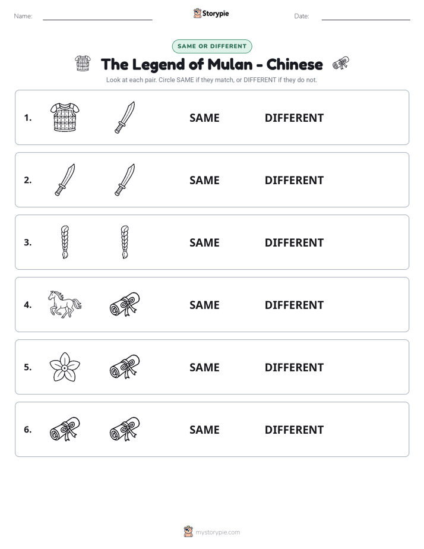The height and width of the screenshot is (549, 424).
Task: Open the mystorypie.com footer link
Action: point(217,532)
